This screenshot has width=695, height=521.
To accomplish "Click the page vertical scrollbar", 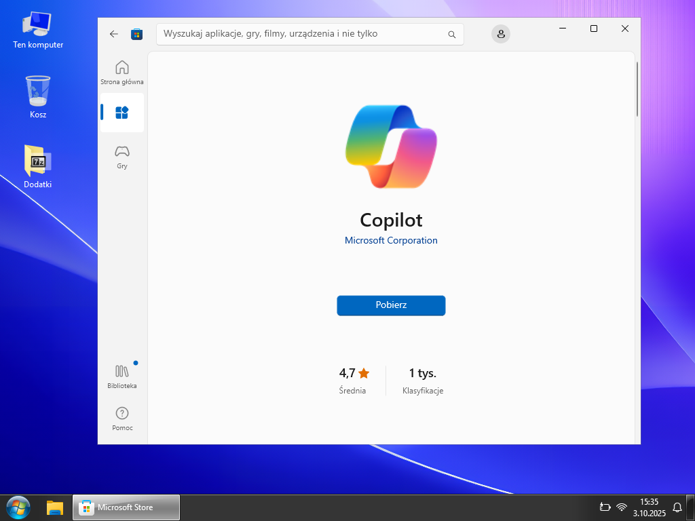I will [x=637, y=88].
